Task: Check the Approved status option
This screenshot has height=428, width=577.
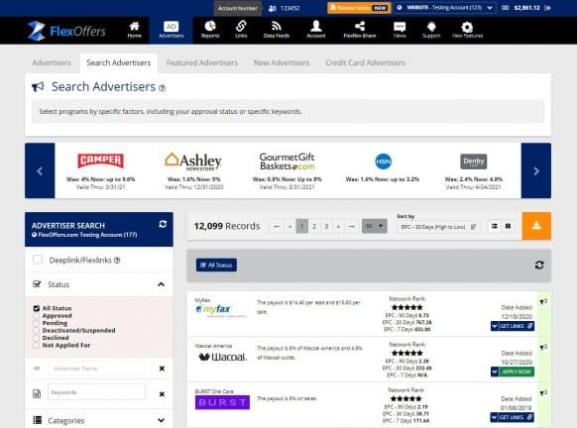Action: tap(36, 315)
